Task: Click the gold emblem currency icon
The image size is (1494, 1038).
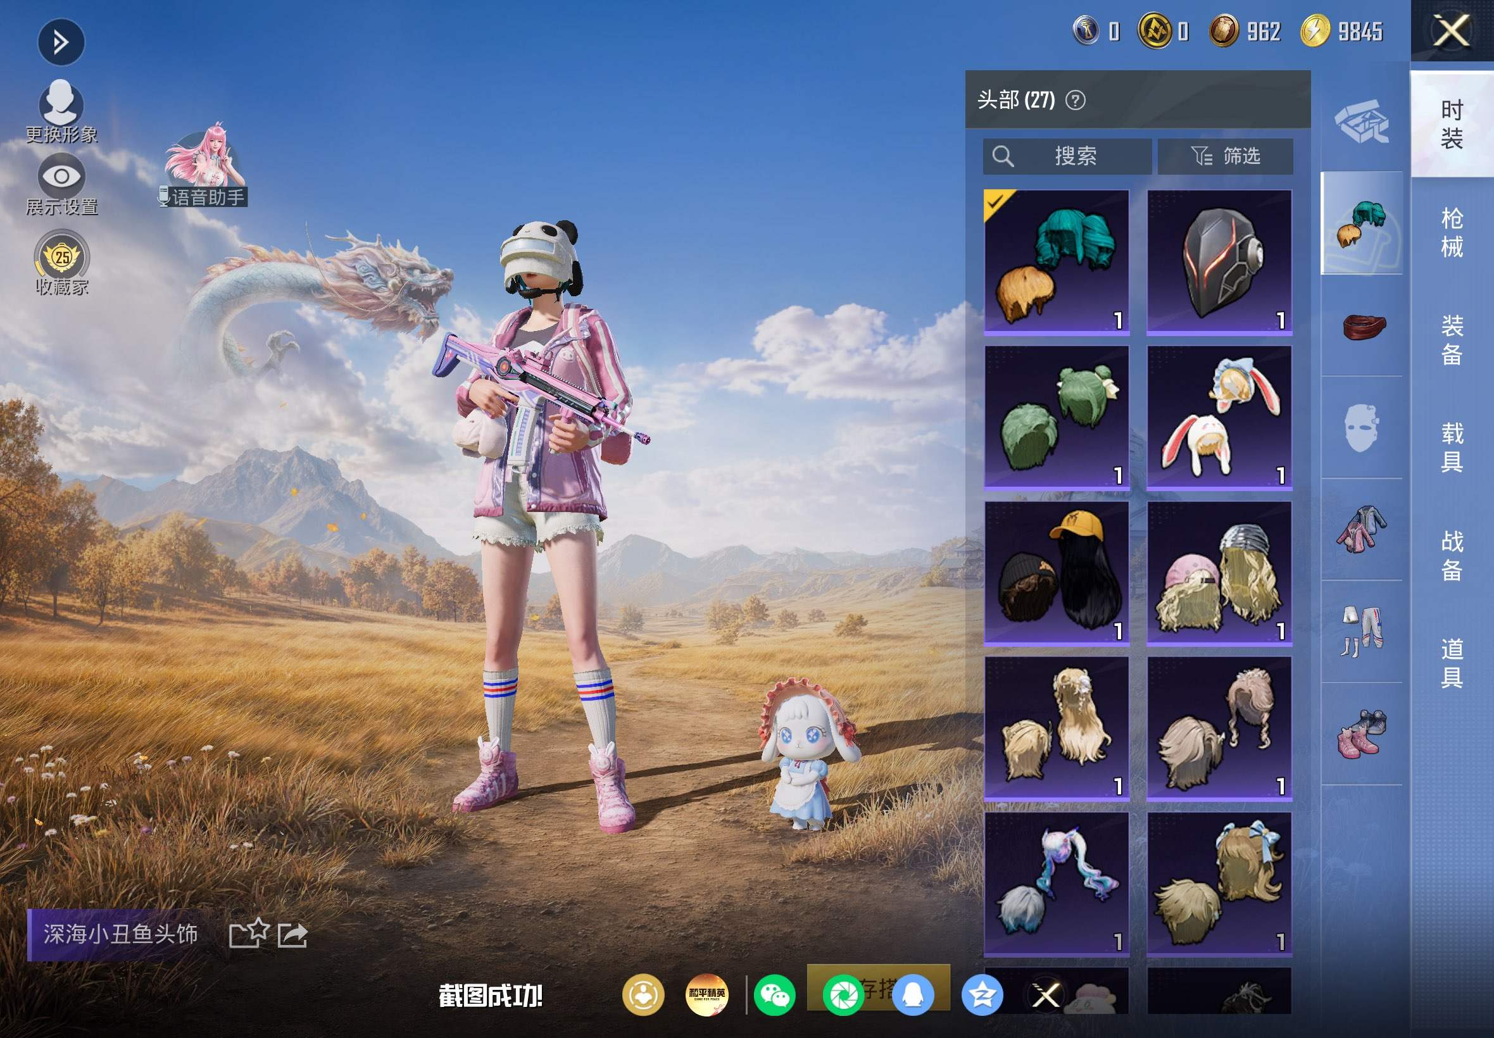Action: point(1155,30)
